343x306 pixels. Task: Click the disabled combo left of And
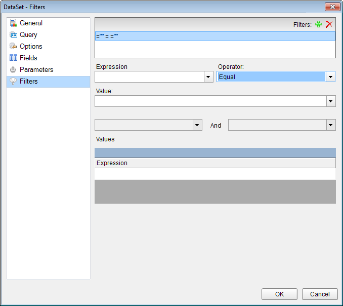click(x=144, y=125)
